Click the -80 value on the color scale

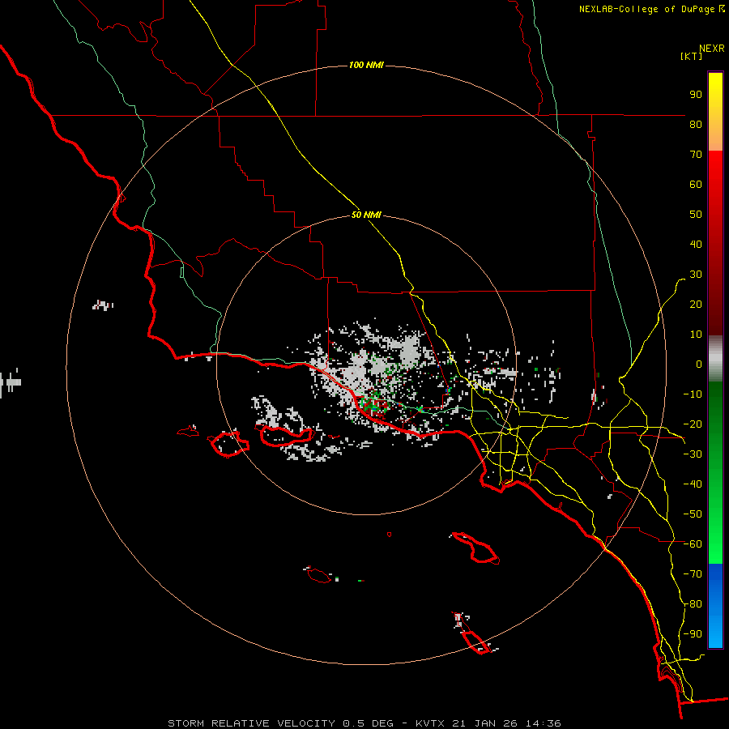coord(693,604)
